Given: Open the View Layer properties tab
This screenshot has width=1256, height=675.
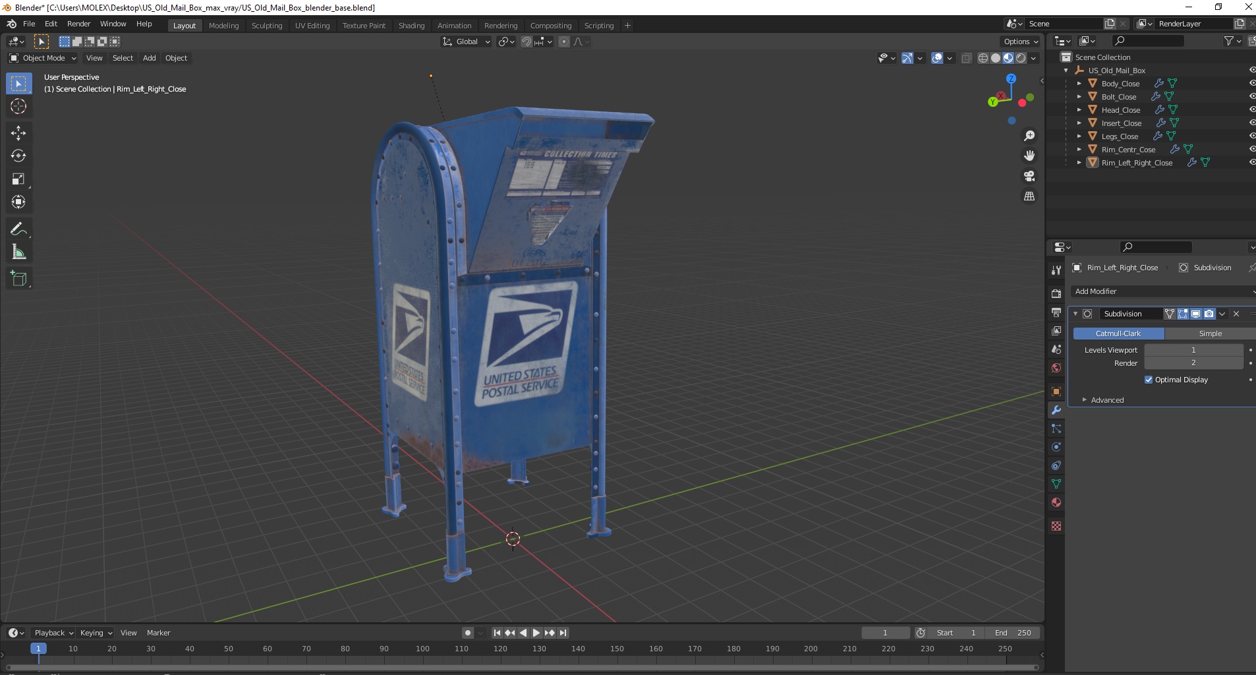Looking at the screenshot, I should [x=1056, y=330].
